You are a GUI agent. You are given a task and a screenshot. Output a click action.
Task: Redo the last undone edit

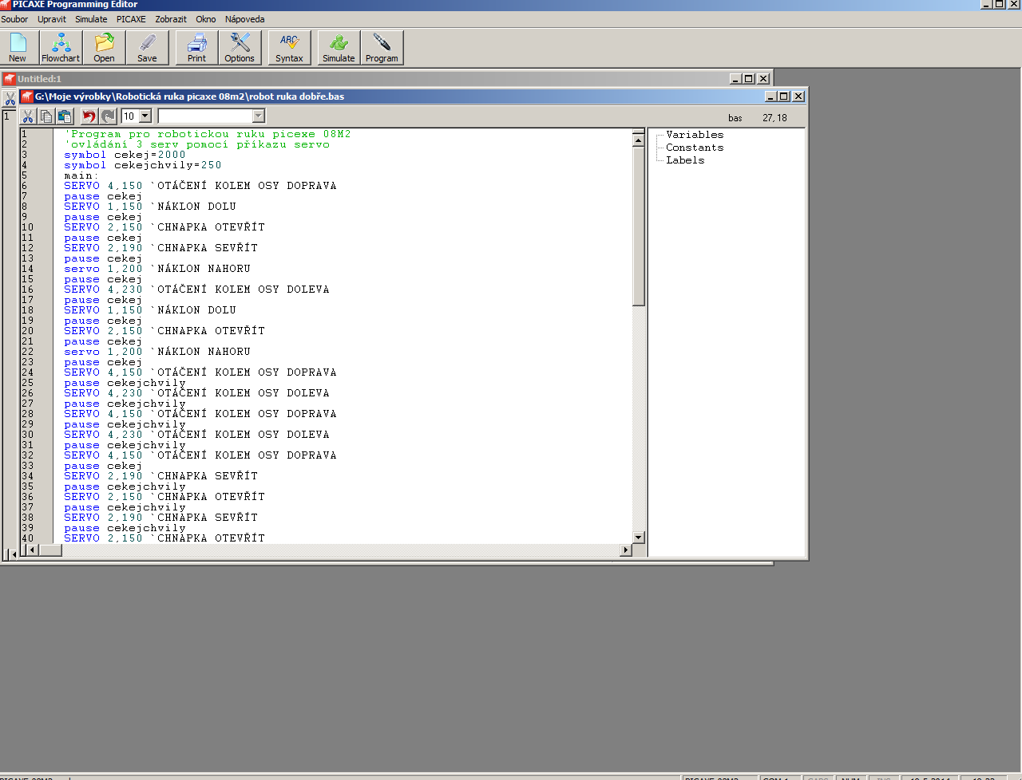pos(108,116)
